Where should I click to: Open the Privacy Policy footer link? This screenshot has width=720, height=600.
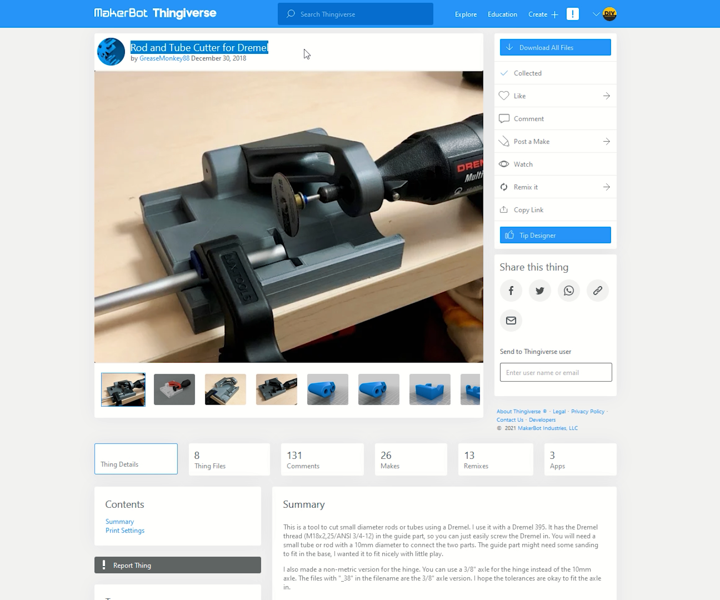pos(588,412)
